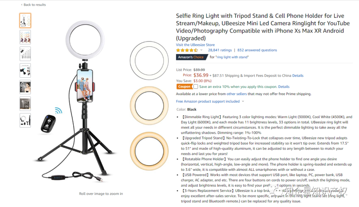
Task: Click the Amazon's Choice badge
Action: pos(192,57)
